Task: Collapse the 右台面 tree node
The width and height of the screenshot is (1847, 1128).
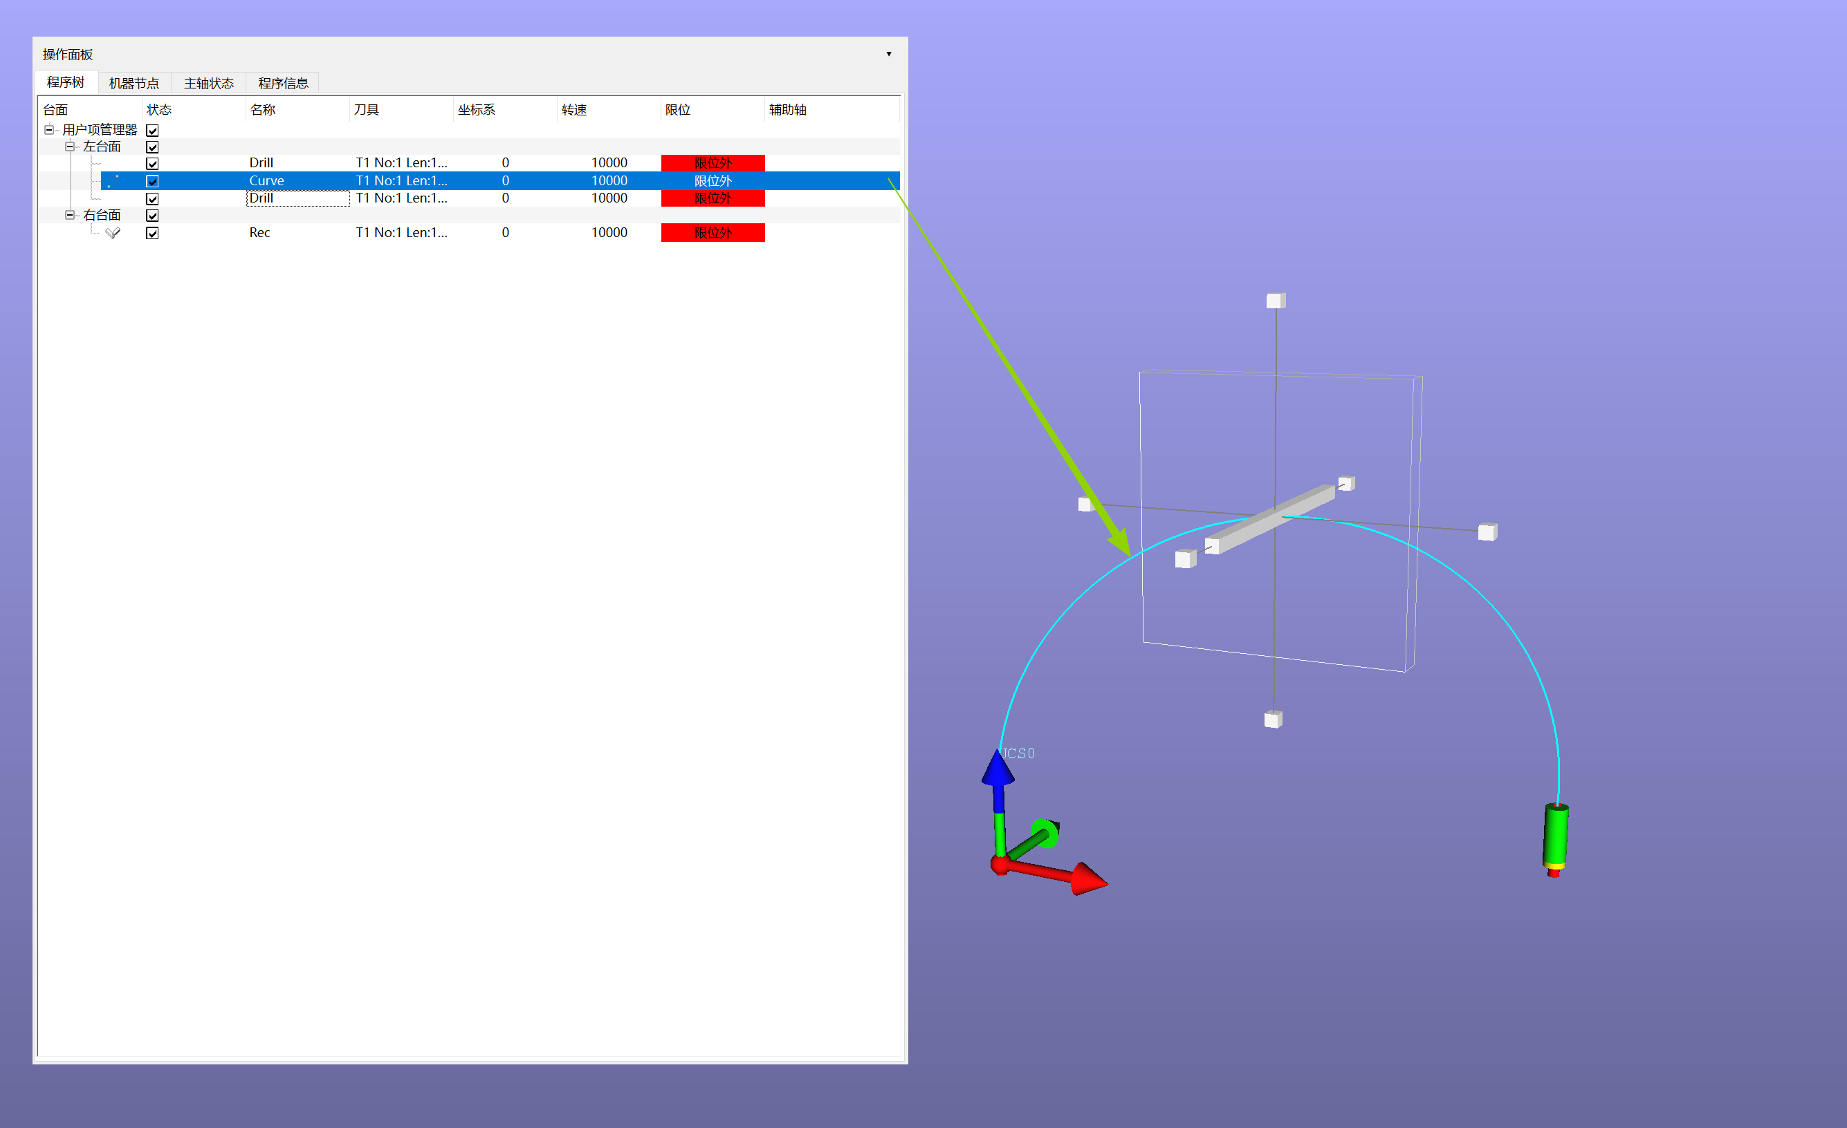Action: [x=70, y=215]
